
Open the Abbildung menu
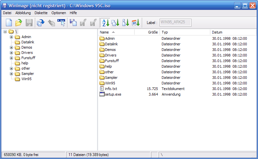23,13
